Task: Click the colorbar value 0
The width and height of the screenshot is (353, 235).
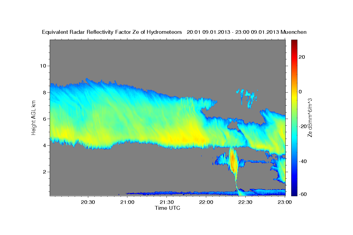Action: click(x=301, y=92)
